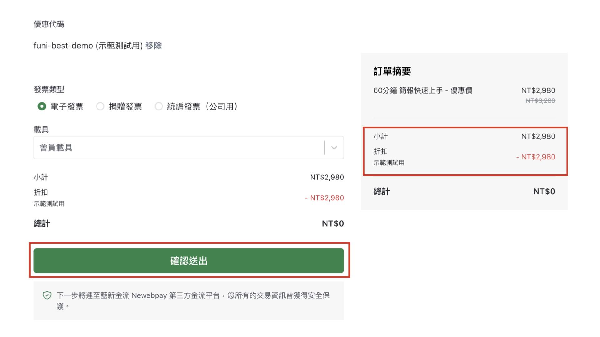The height and width of the screenshot is (337, 600).
Task: Click the 發票類型 section label
Action: [x=49, y=90]
